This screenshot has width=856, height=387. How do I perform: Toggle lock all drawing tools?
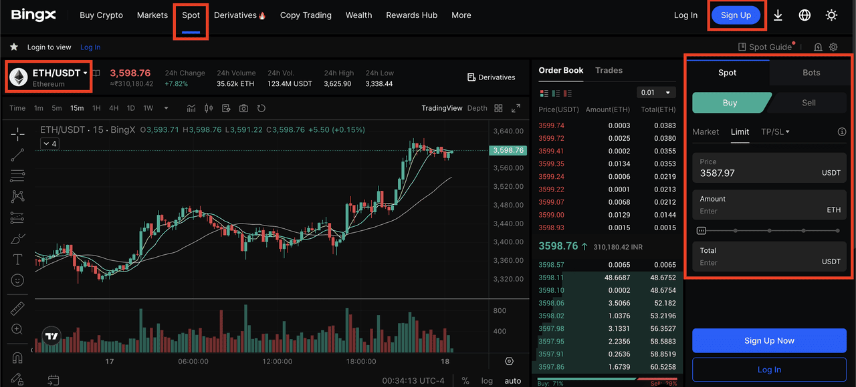coord(17,378)
